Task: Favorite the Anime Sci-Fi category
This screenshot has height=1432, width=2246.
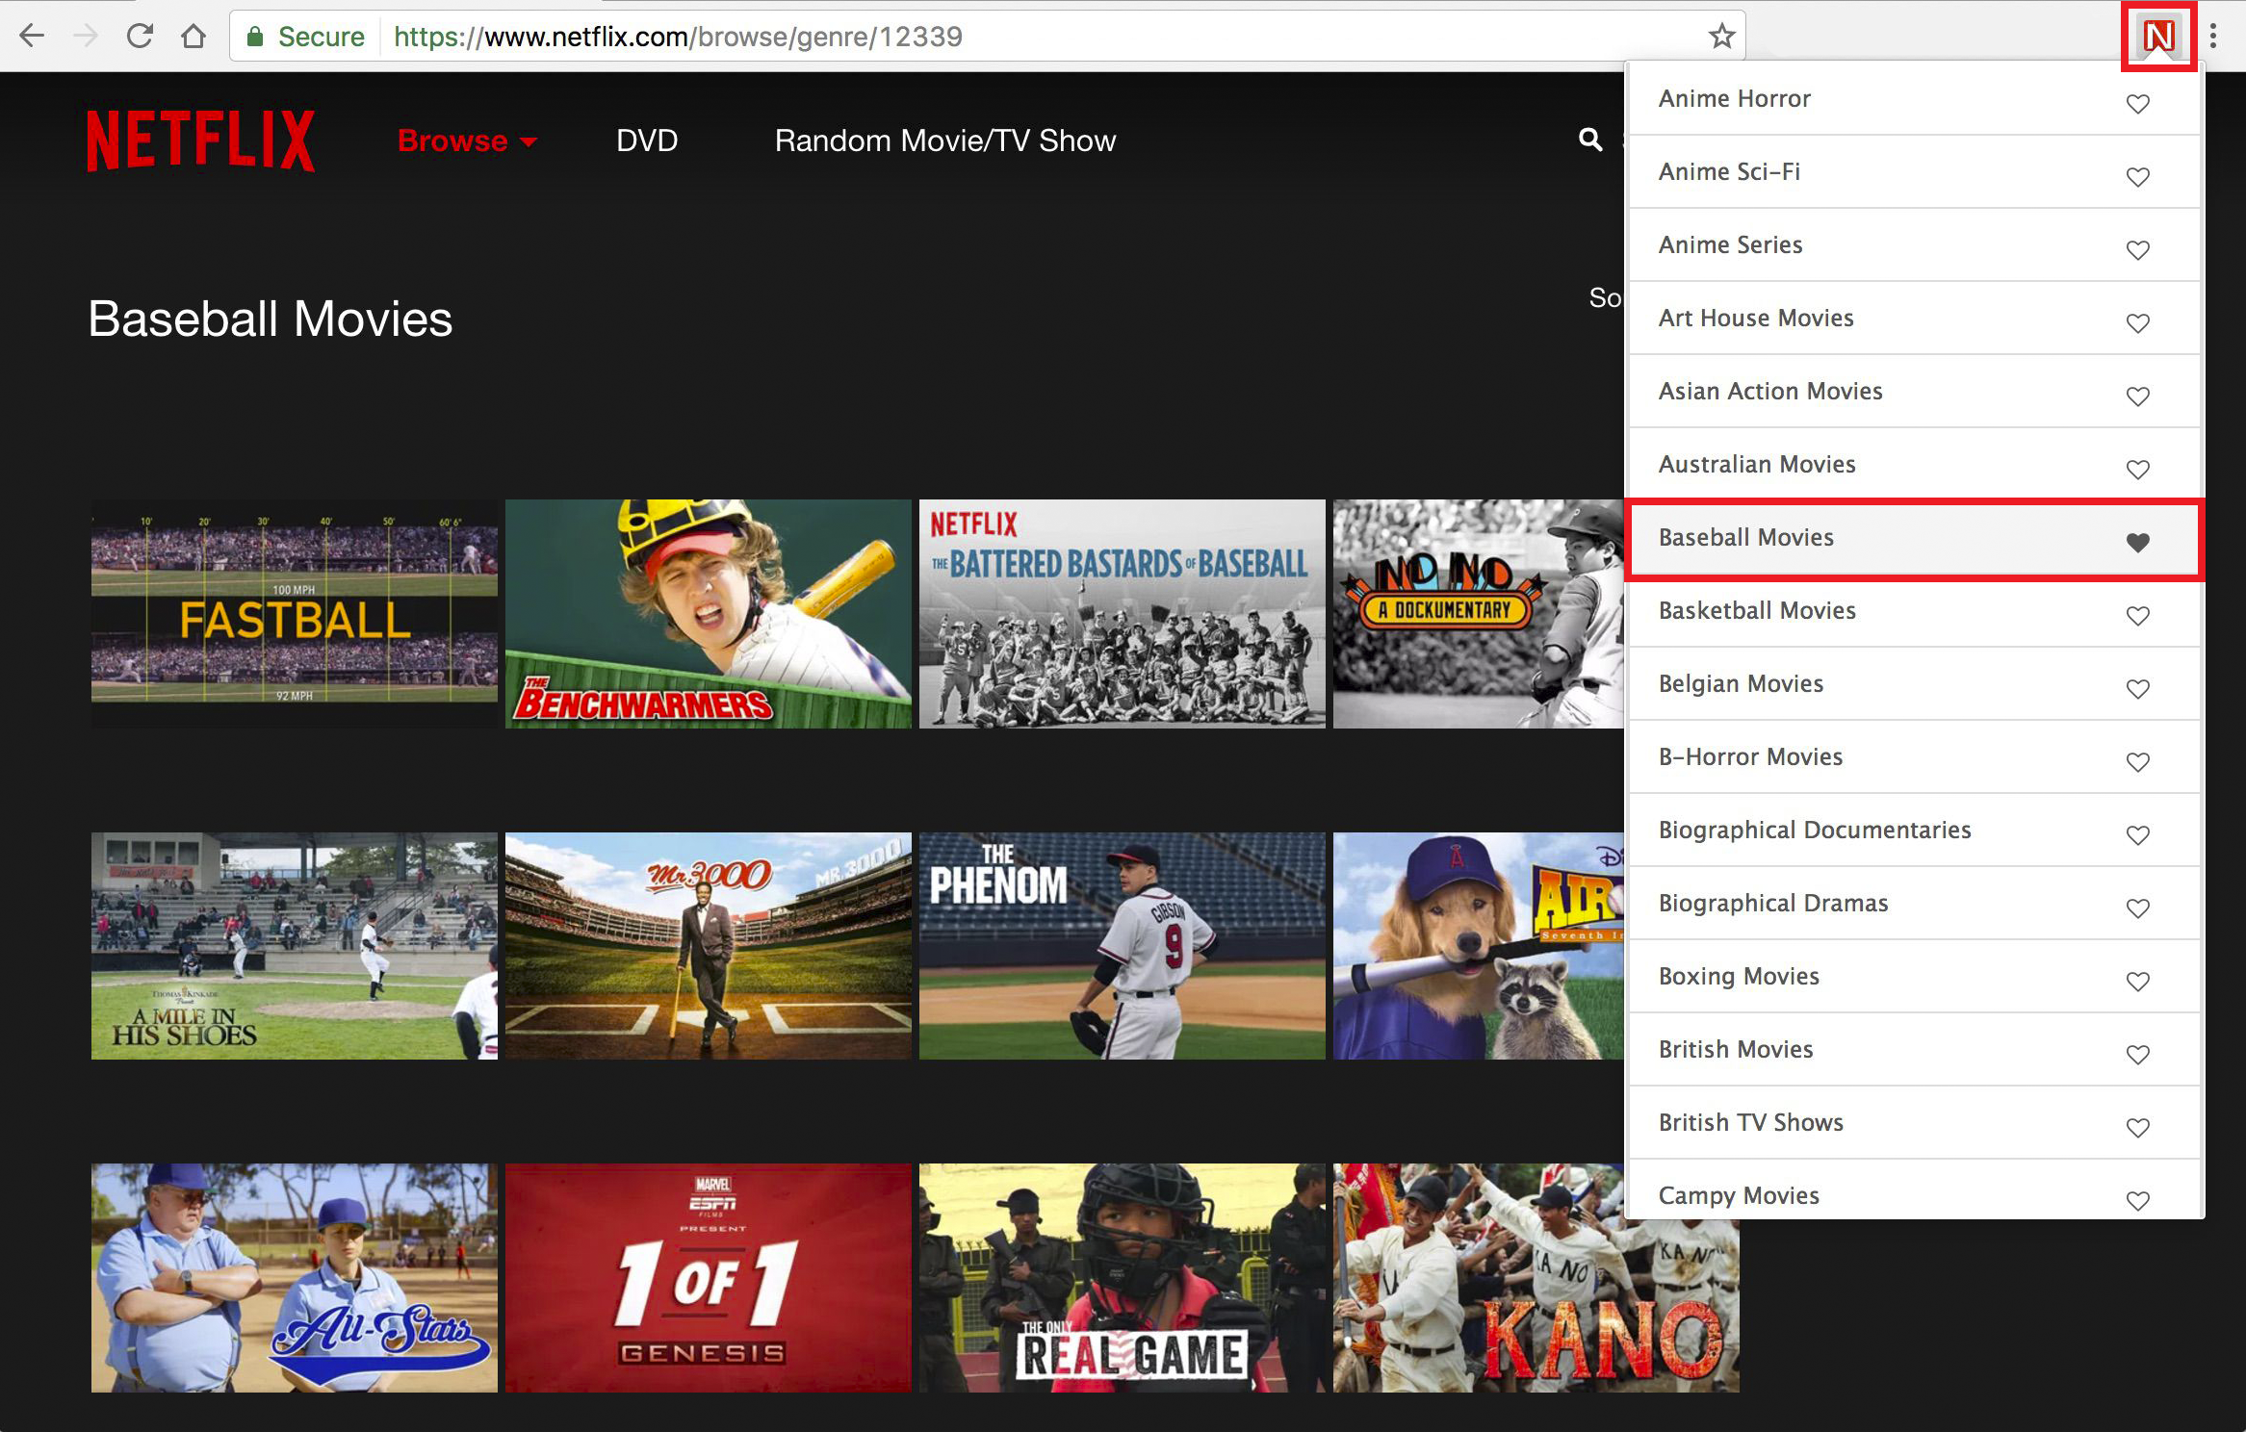Action: tap(2137, 176)
